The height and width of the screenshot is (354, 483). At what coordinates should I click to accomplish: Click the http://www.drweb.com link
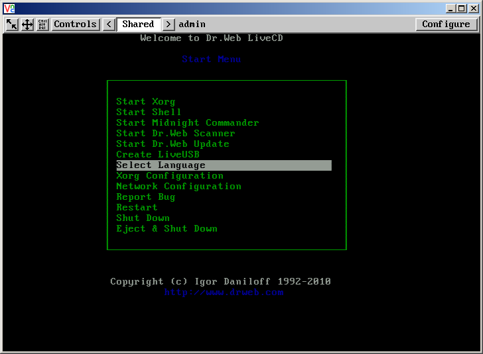[224, 292]
